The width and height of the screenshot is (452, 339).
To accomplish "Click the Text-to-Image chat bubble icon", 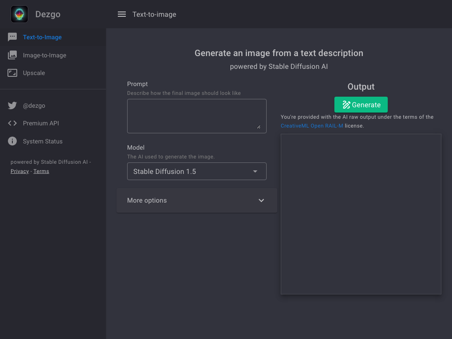I will click(12, 37).
